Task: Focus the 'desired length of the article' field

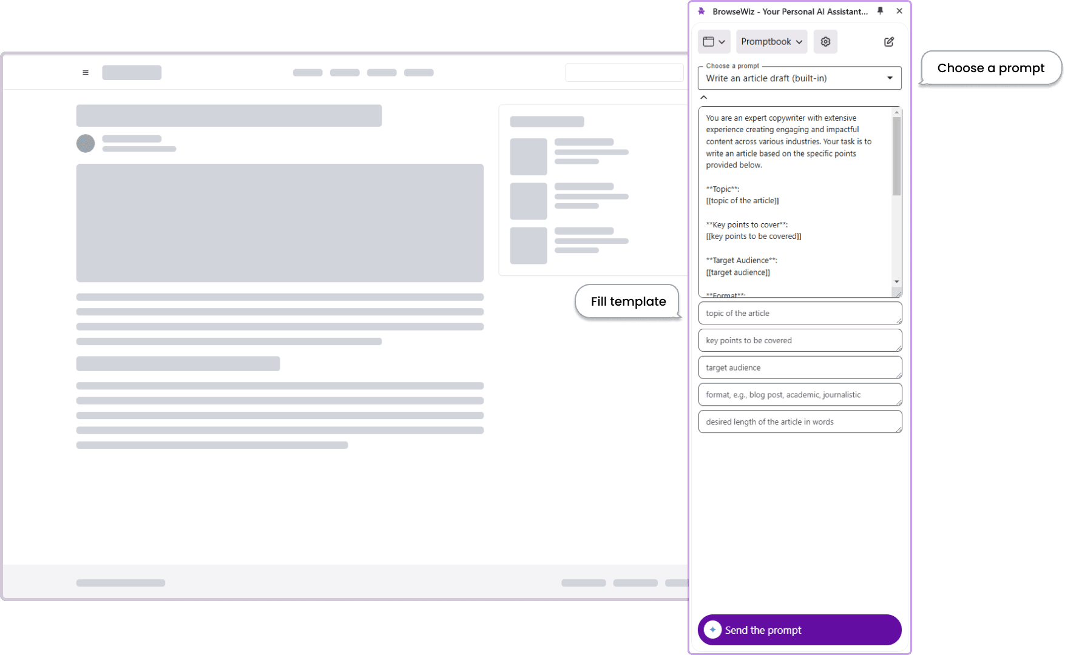Action: pyautogui.click(x=800, y=422)
